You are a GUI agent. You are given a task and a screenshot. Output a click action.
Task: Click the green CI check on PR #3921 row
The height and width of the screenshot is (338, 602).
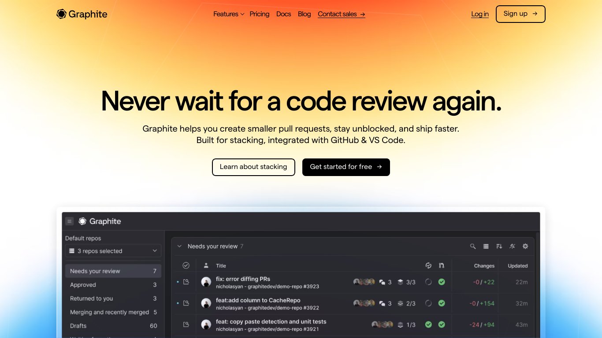click(428, 324)
